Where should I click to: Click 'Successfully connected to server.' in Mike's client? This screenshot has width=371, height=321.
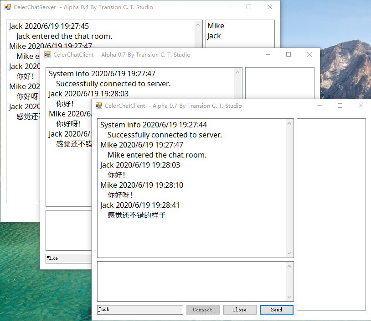click(x=113, y=84)
